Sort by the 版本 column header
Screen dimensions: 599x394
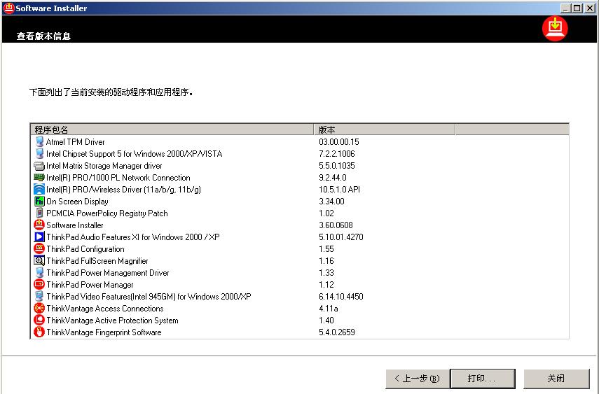click(385, 129)
